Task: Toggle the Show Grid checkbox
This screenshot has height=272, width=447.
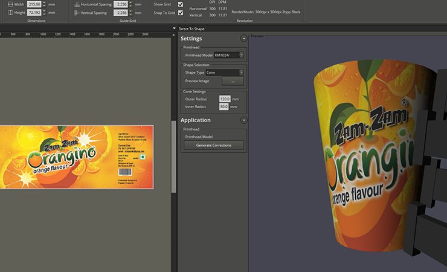Action: point(181,4)
